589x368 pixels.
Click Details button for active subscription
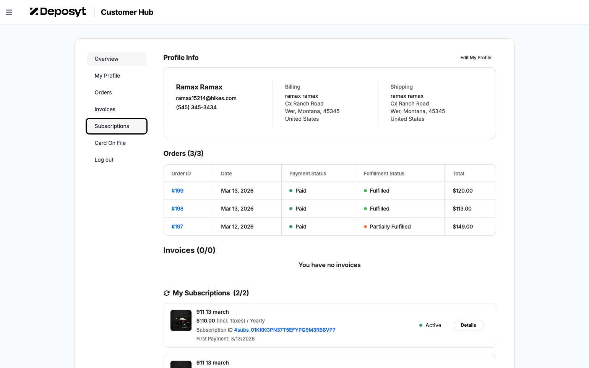468,325
